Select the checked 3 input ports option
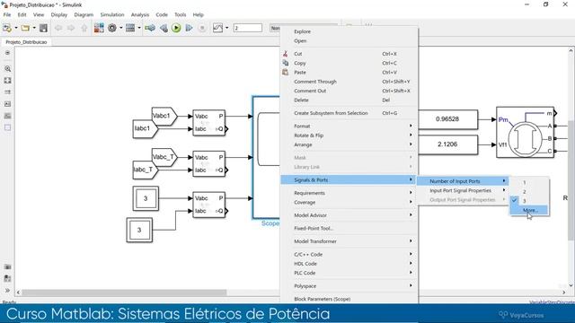This screenshot has height=323, width=575. tap(529, 201)
